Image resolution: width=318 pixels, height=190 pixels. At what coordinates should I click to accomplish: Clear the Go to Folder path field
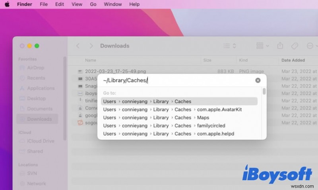click(x=258, y=80)
